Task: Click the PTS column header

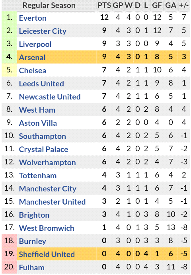Action: 104,6
